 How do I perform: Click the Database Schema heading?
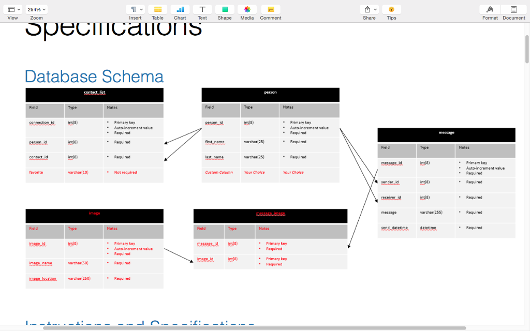pos(94,77)
